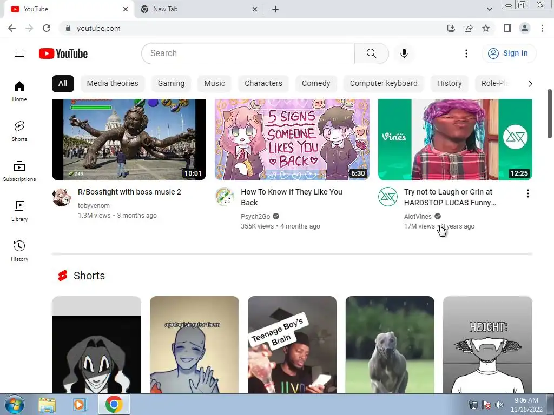The width and height of the screenshot is (554, 415).
Task: Click the search magnifier button
Action: (371, 53)
